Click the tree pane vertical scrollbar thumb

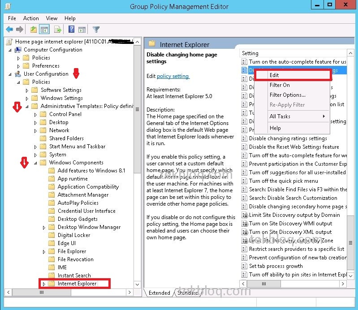point(137,109)
